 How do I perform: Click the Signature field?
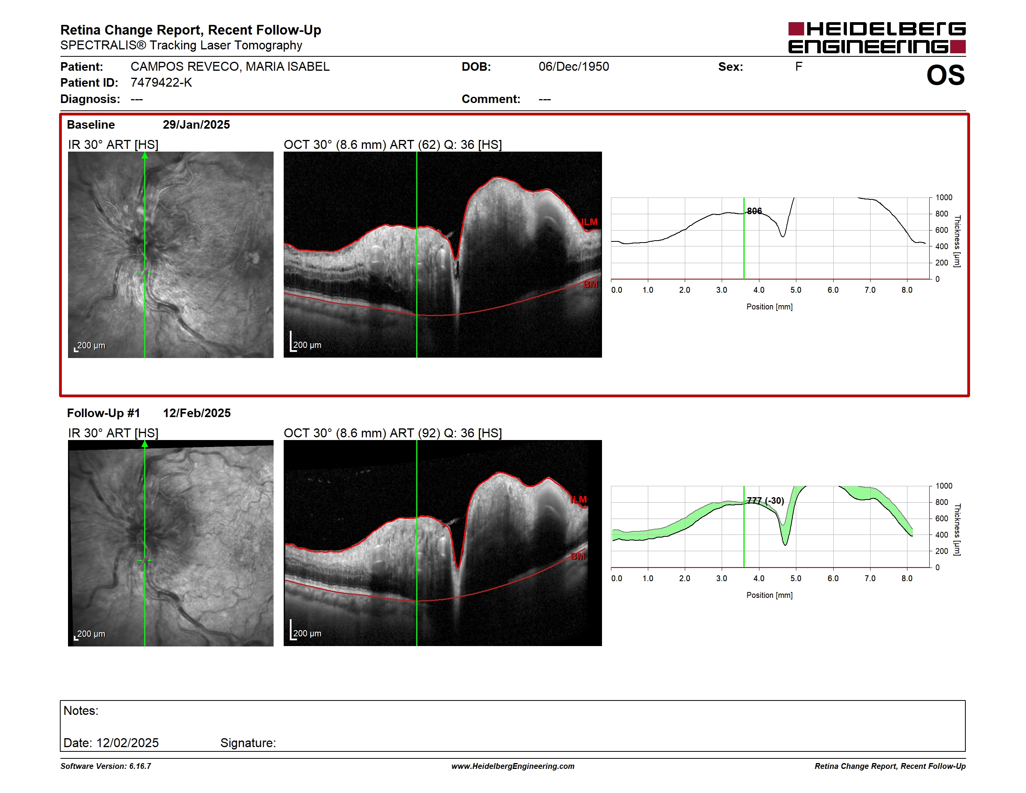tap(248, 743)
